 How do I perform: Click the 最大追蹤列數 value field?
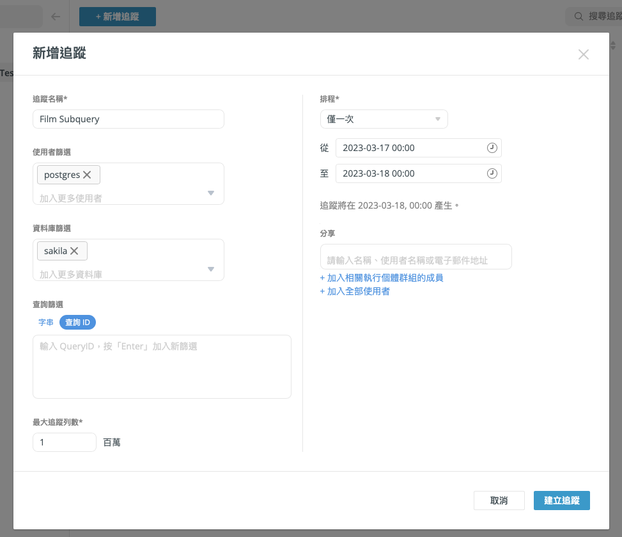[x=64, y=442]
